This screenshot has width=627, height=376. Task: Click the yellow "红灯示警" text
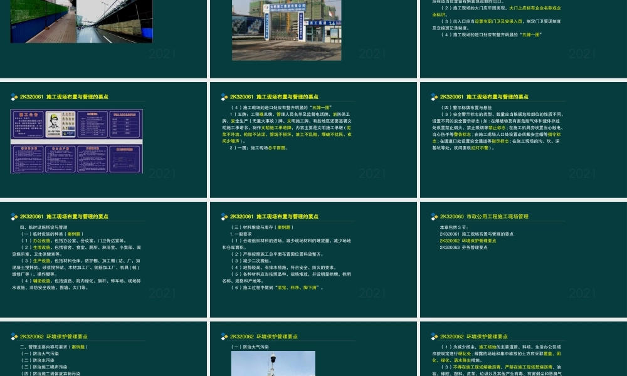[480, 148]
